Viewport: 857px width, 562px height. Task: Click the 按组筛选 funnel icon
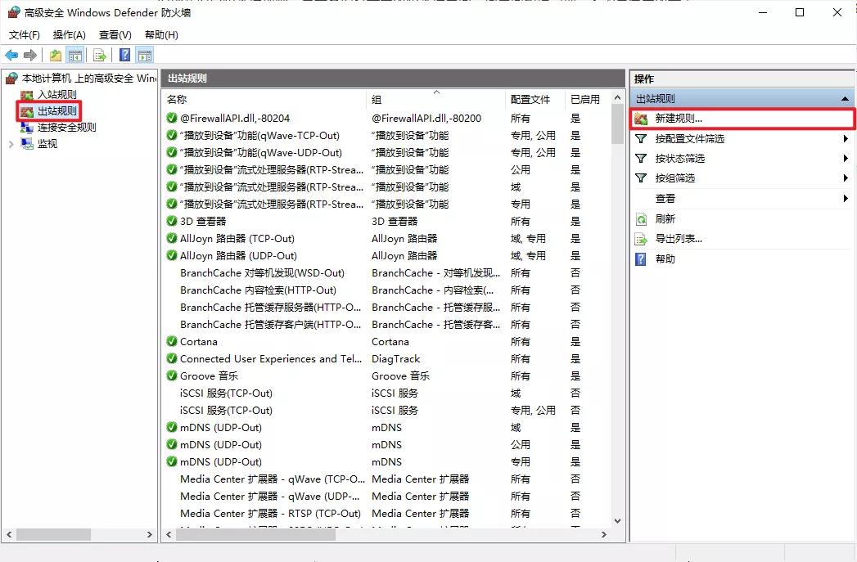(639, 178)
